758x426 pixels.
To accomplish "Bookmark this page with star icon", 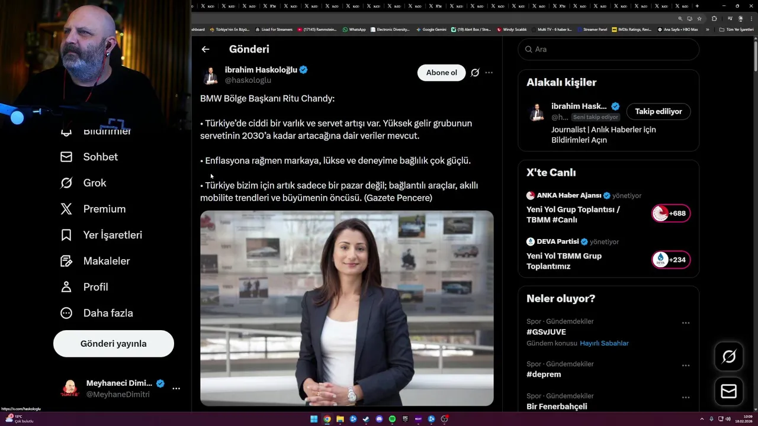I will 699,18.
